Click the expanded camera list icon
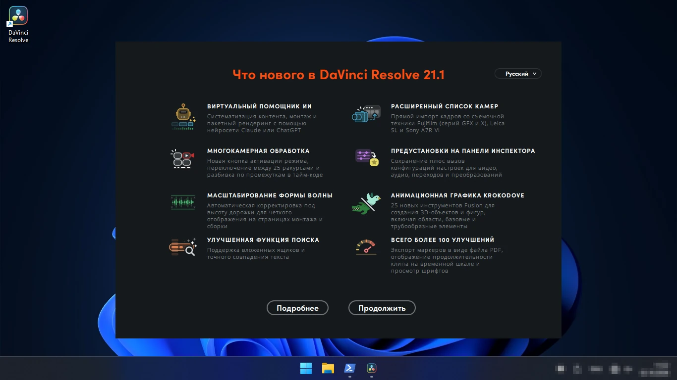 [366, 114]
